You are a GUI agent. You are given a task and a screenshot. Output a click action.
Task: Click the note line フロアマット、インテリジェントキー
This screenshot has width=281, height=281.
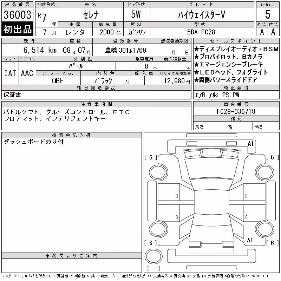(x=54, y=119)
